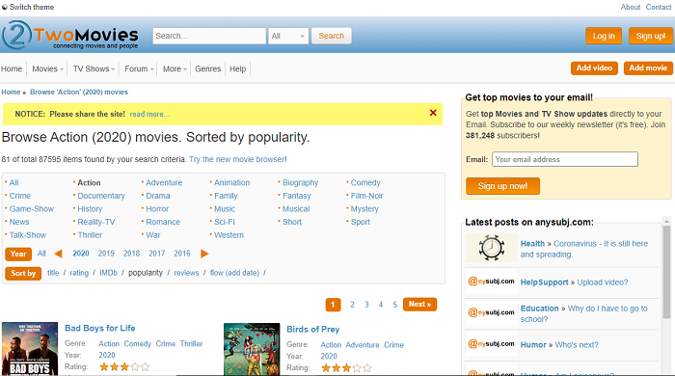Viewport: 675px width, 376px height.
Task: Try the new movie browser link
Action: [237, 159]
